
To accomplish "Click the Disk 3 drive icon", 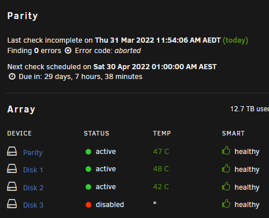I will (x=12, y=204).
